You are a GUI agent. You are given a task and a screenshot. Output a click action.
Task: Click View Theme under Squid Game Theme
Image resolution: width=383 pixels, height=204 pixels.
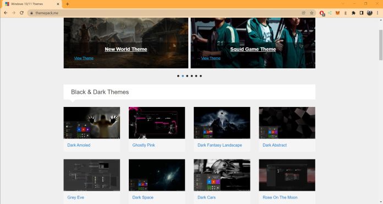211,58
